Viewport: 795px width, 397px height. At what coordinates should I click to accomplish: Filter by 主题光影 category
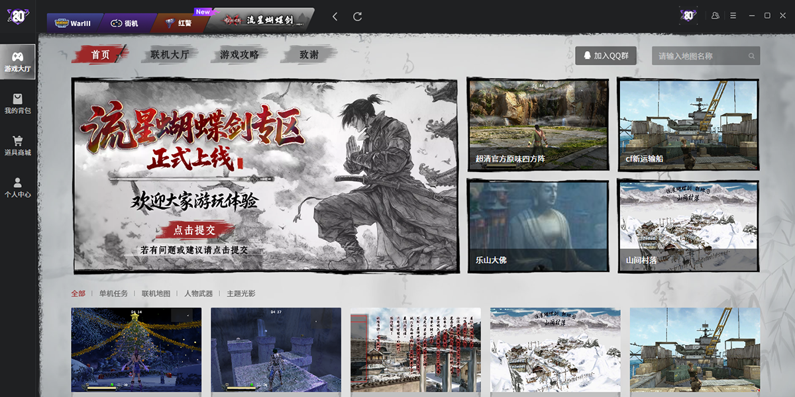(x=240, y=294)
